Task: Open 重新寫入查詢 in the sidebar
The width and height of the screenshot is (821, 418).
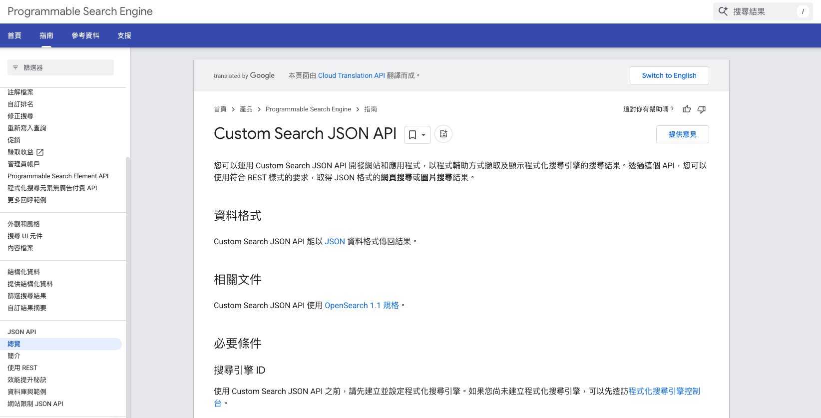Action: [27, 128]
